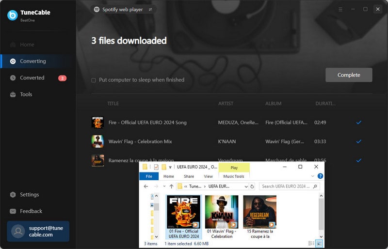Click the UEFA EUR... breadcrumb in address bar

219,187
